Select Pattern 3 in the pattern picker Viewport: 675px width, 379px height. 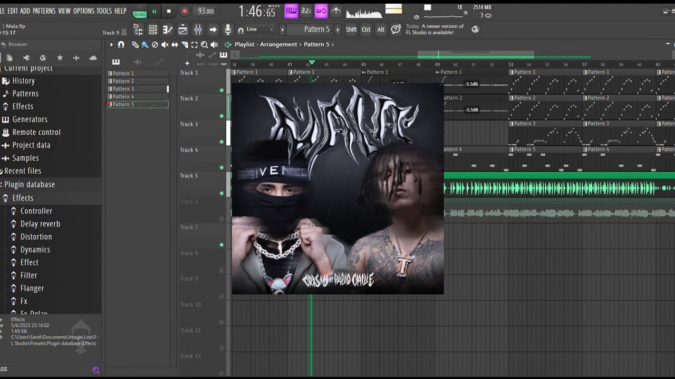click(x=138, y=89)
